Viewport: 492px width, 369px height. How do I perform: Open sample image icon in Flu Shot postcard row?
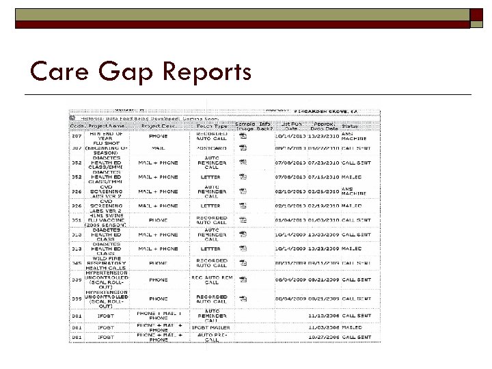pyautogui.click(x=243, y=148)
